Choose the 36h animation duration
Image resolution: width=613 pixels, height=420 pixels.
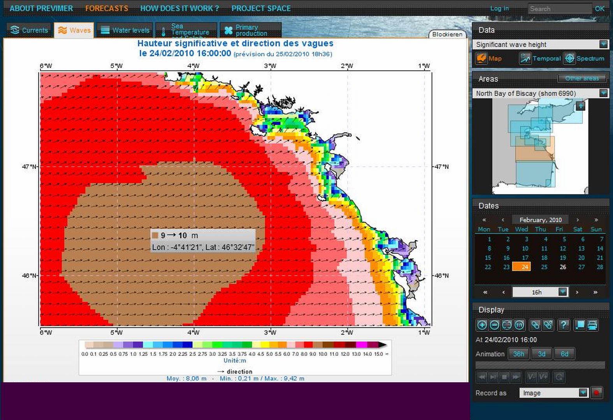coord(518,354)
